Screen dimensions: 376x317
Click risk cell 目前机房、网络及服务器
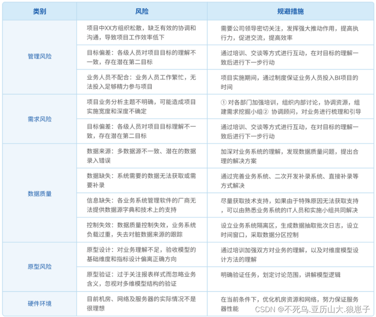142,304
